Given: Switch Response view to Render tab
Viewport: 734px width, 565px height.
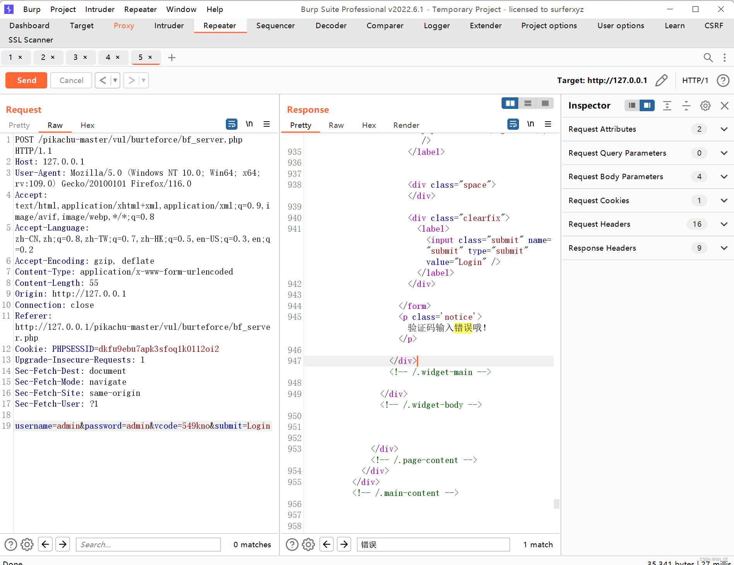Looking at the screenshot, I should [406, 125].
